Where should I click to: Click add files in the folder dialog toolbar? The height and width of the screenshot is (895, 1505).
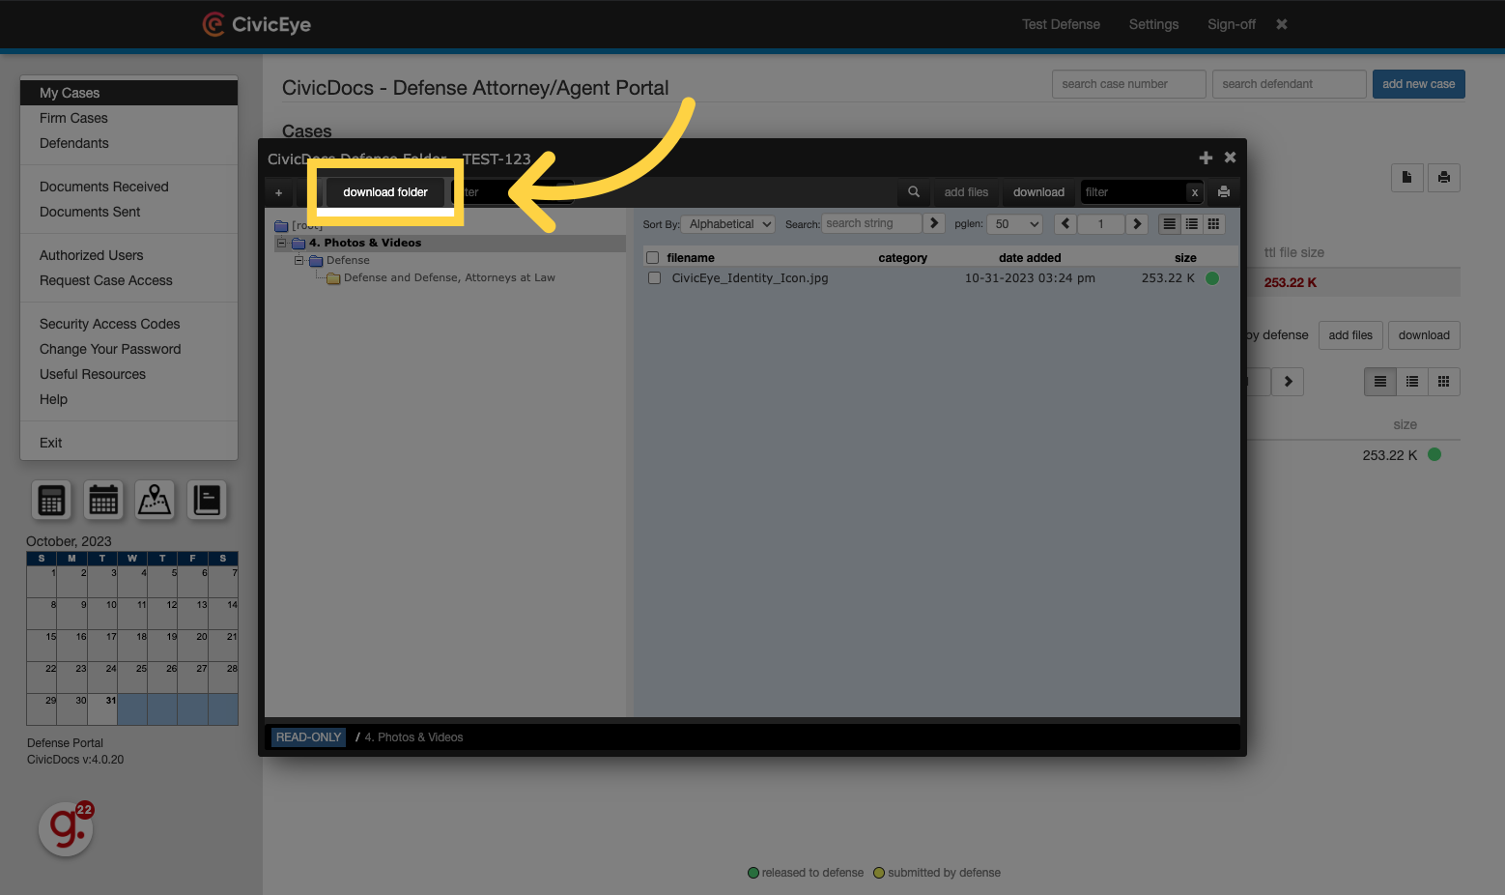point(966,192)
